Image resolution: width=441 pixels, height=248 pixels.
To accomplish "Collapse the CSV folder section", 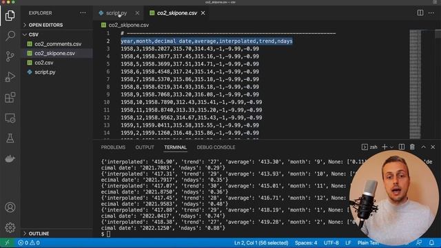I will [x=34, y=34].
